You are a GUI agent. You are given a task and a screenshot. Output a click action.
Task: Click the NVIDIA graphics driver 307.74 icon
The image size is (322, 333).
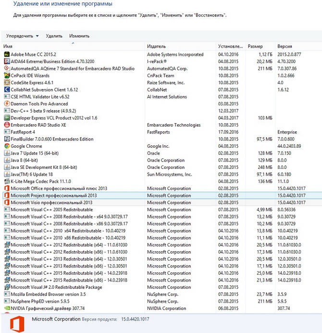7,308
